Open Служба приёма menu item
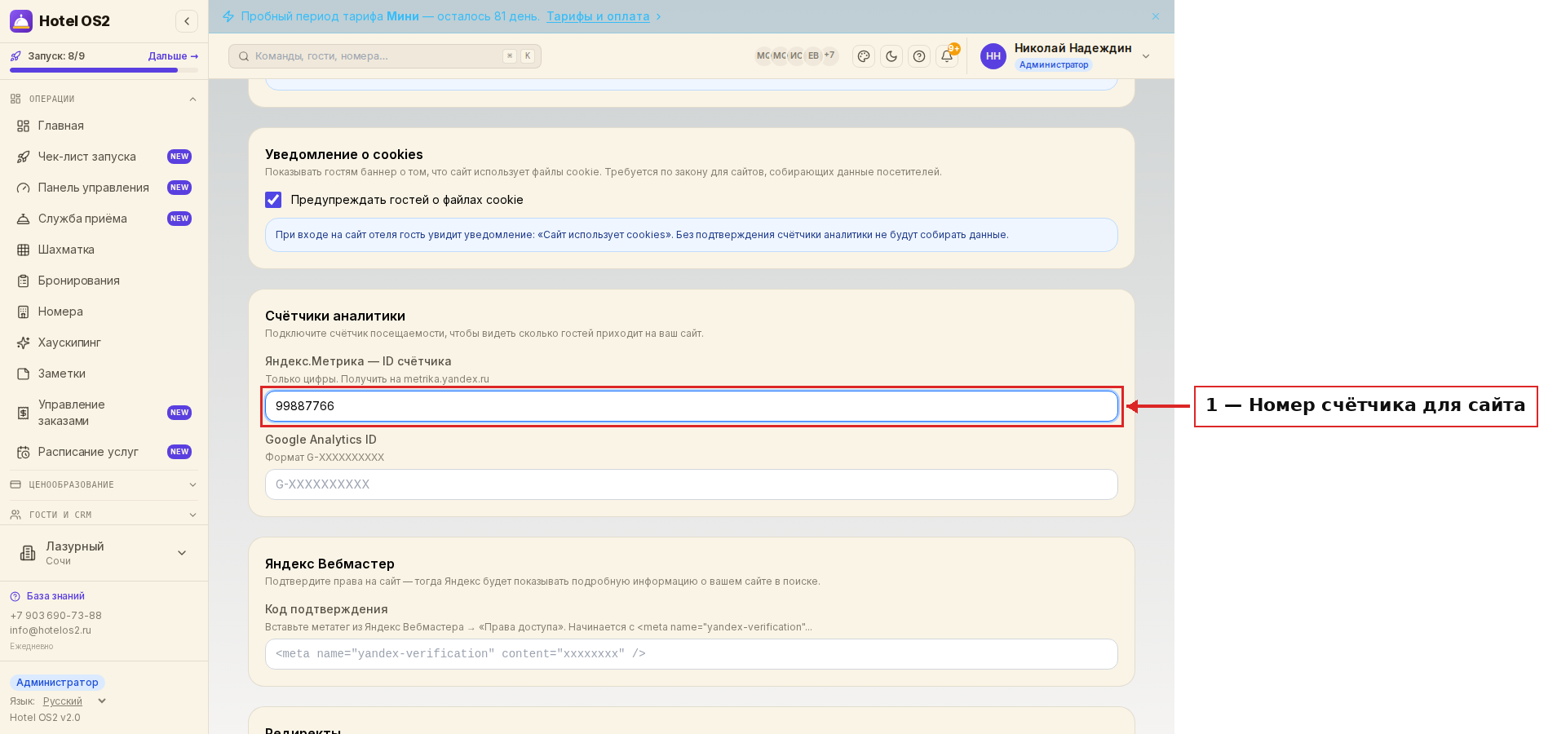This screenshot has width=1557, height=734. tap(104, 219)
